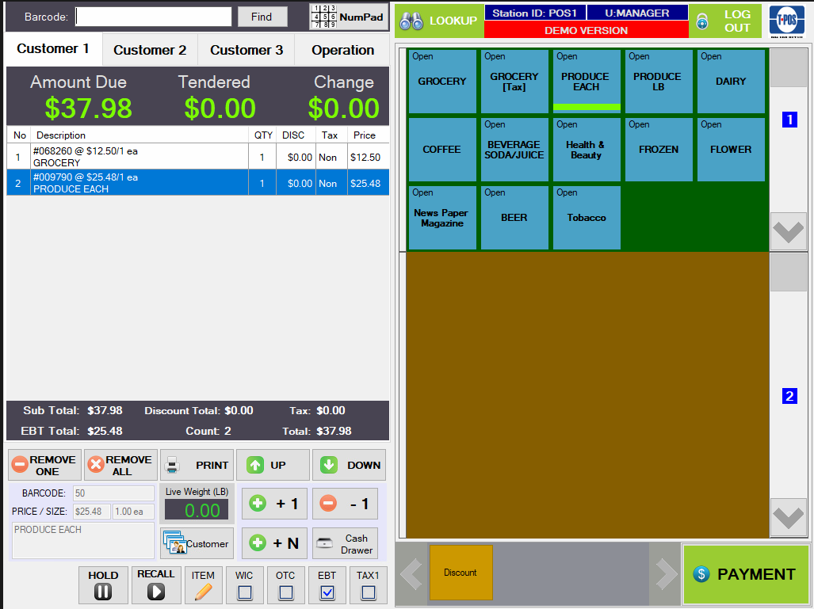Switch to Customer 1 tab

coord(53,49)
